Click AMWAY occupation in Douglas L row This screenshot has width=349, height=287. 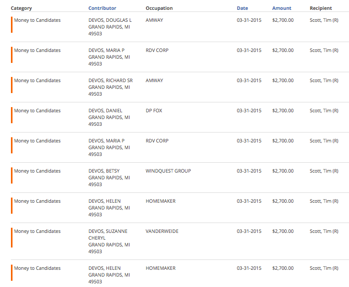pyautogui.click(x=154, y=20)
